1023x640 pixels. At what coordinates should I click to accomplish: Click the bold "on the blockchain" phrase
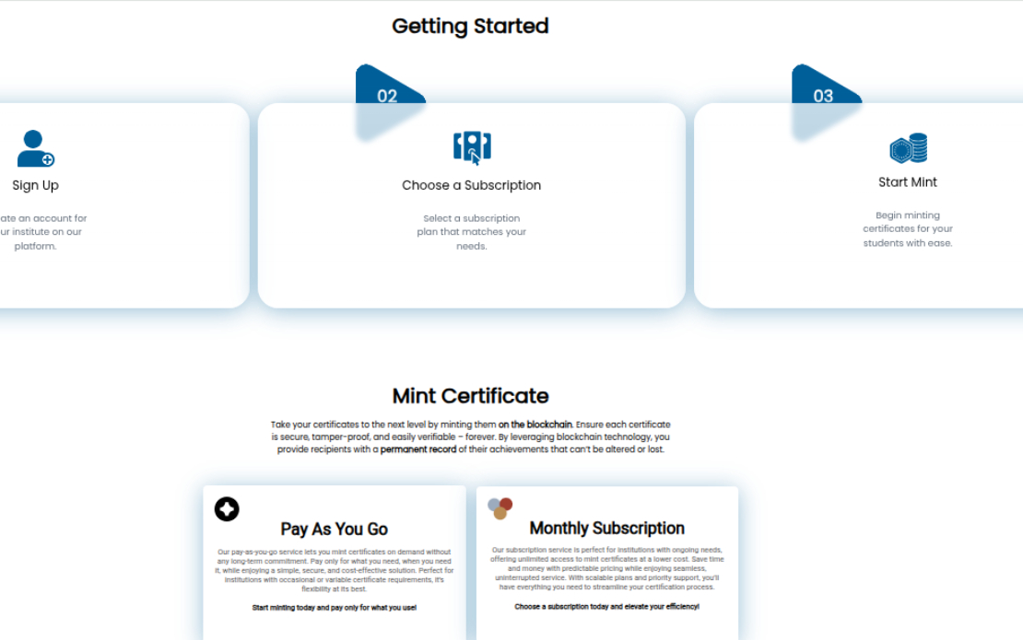[535, 425]
